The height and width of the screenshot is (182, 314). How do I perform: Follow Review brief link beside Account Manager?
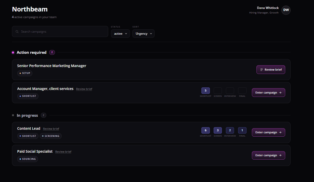click(84, 89)
